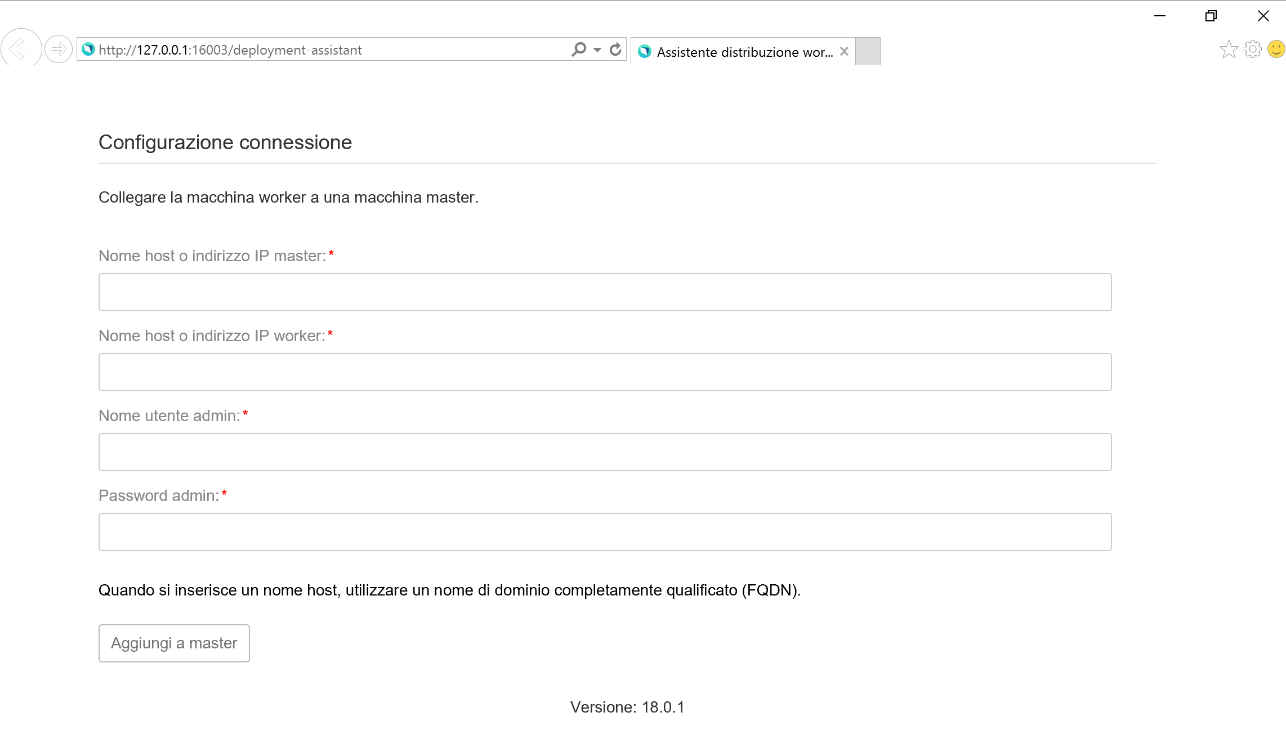Click the Configurazione connessione heading
Screen dimensions: 1286x730
[x=225, y=142]
